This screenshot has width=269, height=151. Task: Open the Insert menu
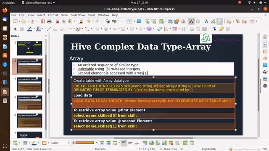[41, 15]
